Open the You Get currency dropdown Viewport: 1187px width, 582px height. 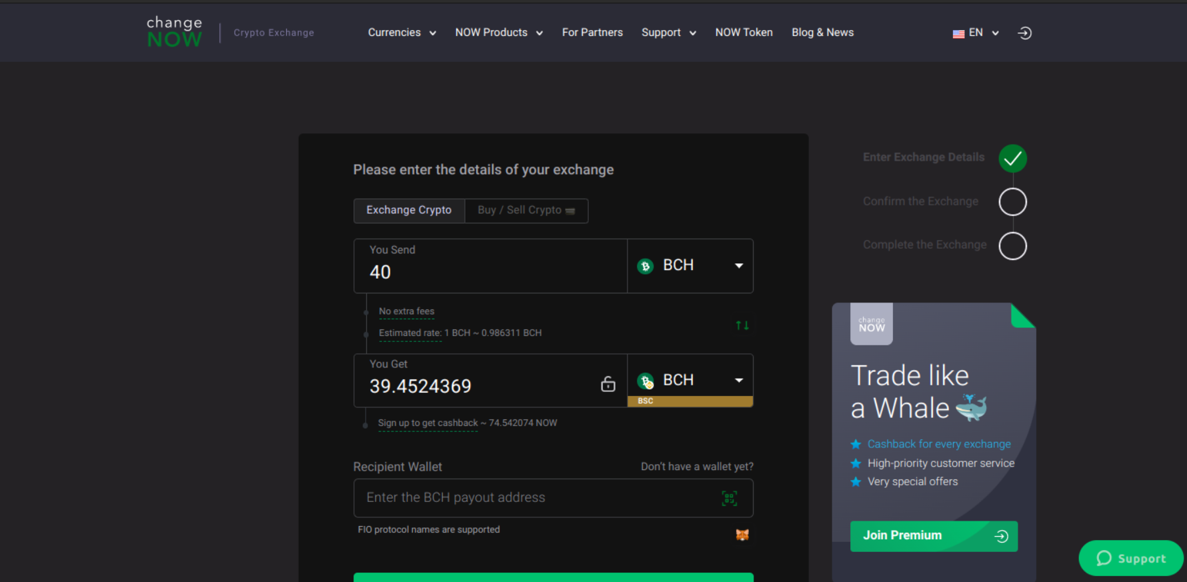tap(690, 380)
